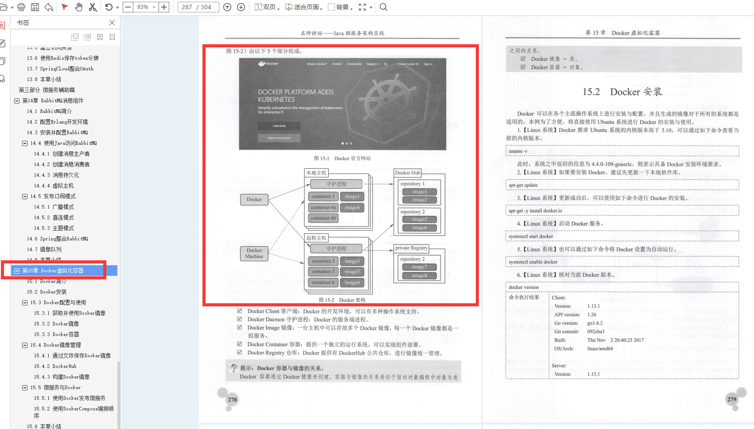
Task: Open bookmark 15.3.3 Docker容器
Action: click(56, 334)
